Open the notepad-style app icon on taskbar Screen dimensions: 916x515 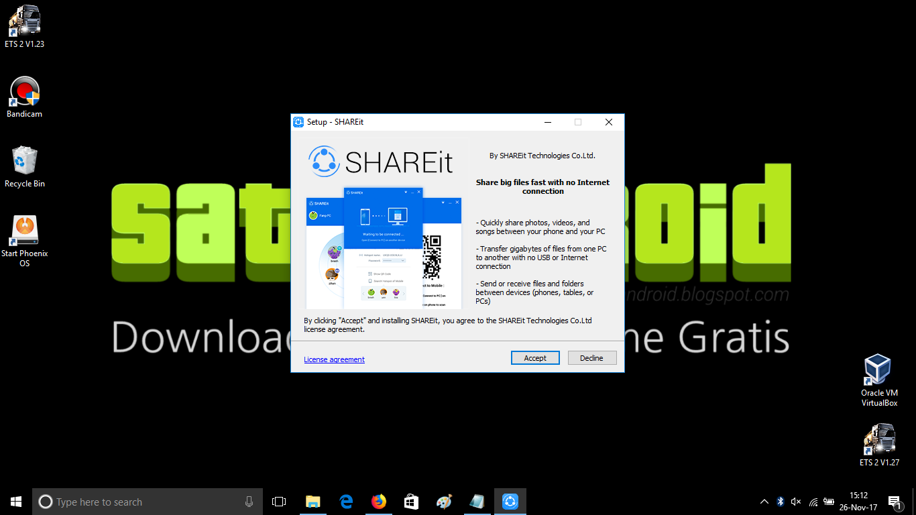point(477,502)
